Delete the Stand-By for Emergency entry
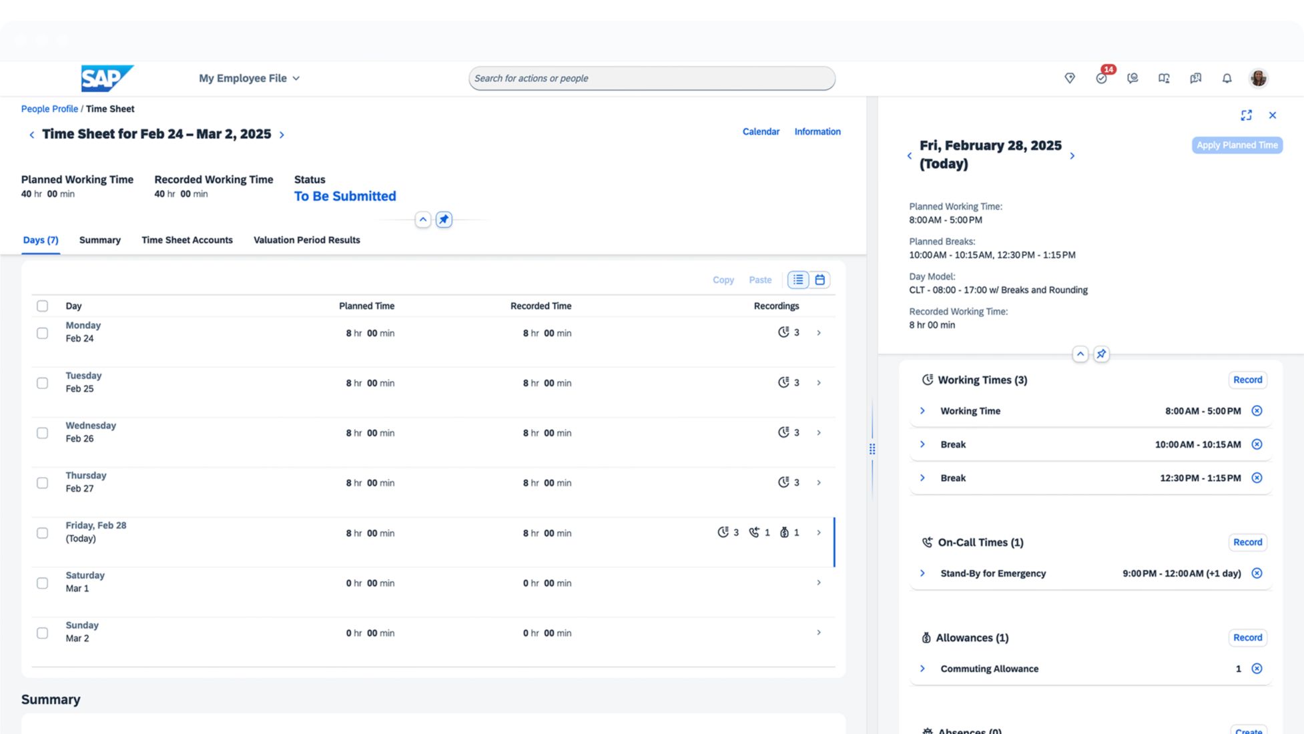Screen dimensions: 1304x734 coord(1257,573)
